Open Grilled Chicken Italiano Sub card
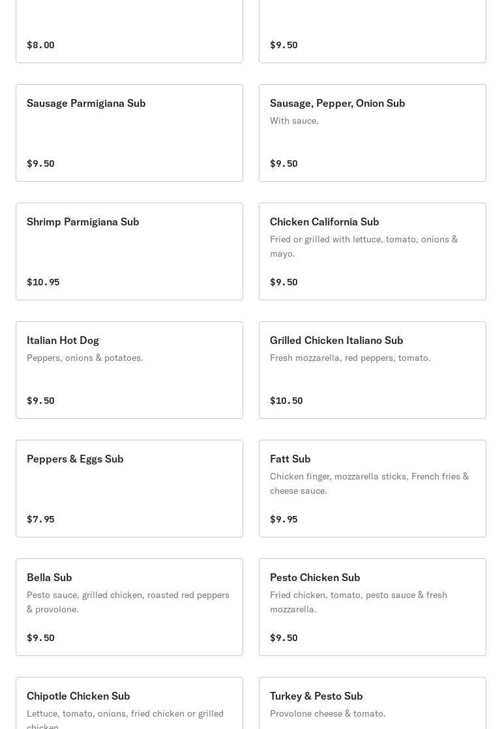Screen dimensions: 502x729 [x=372, y=370]
